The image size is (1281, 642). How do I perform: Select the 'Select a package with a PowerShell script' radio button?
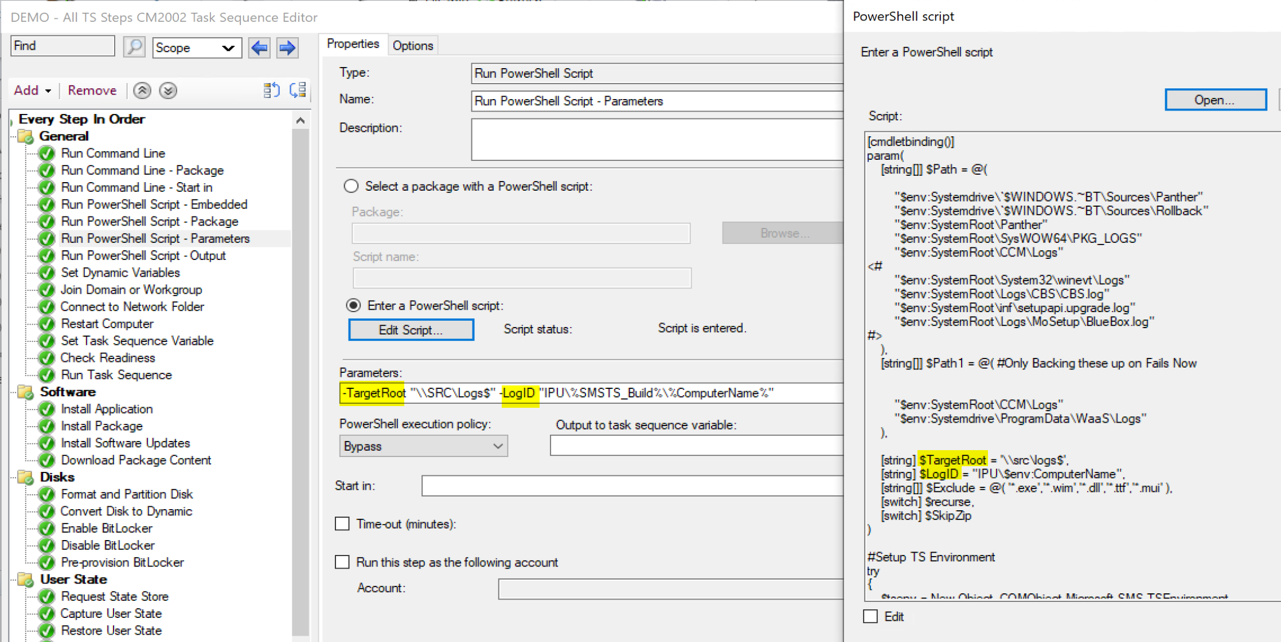point(350,187)
